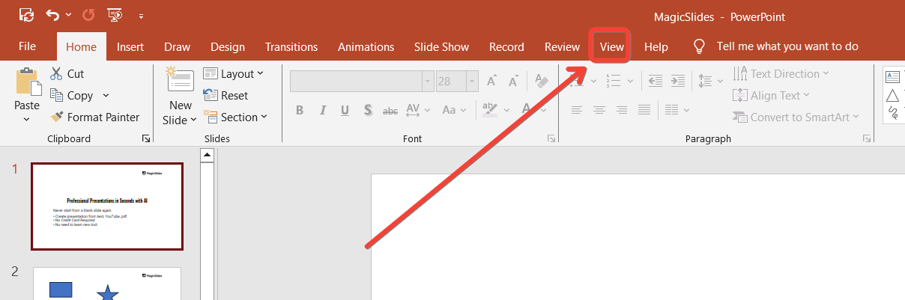Open the Design tab
Image resolution: width=905 pixels, height=300 pixels.
[228, 46]
